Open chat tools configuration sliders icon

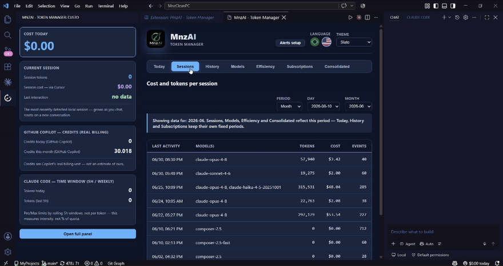(x=440, y=244)
